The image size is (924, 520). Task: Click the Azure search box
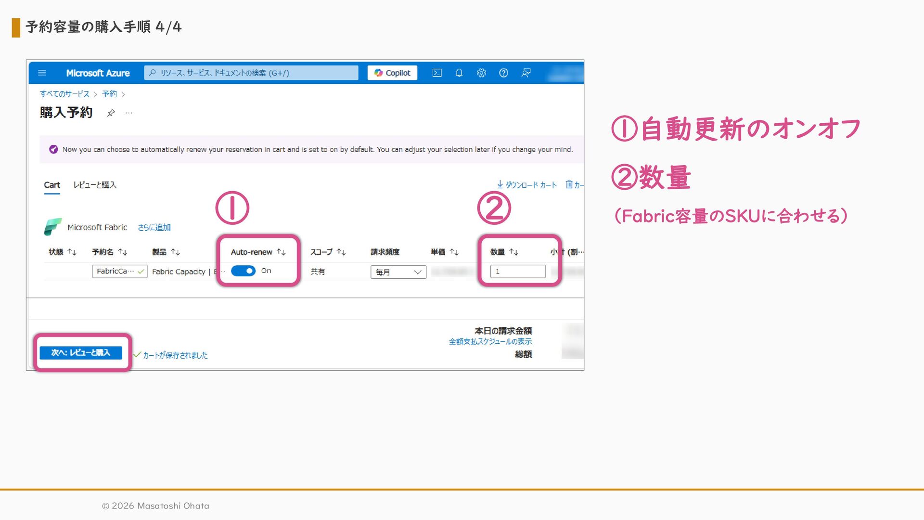point(251,73)
